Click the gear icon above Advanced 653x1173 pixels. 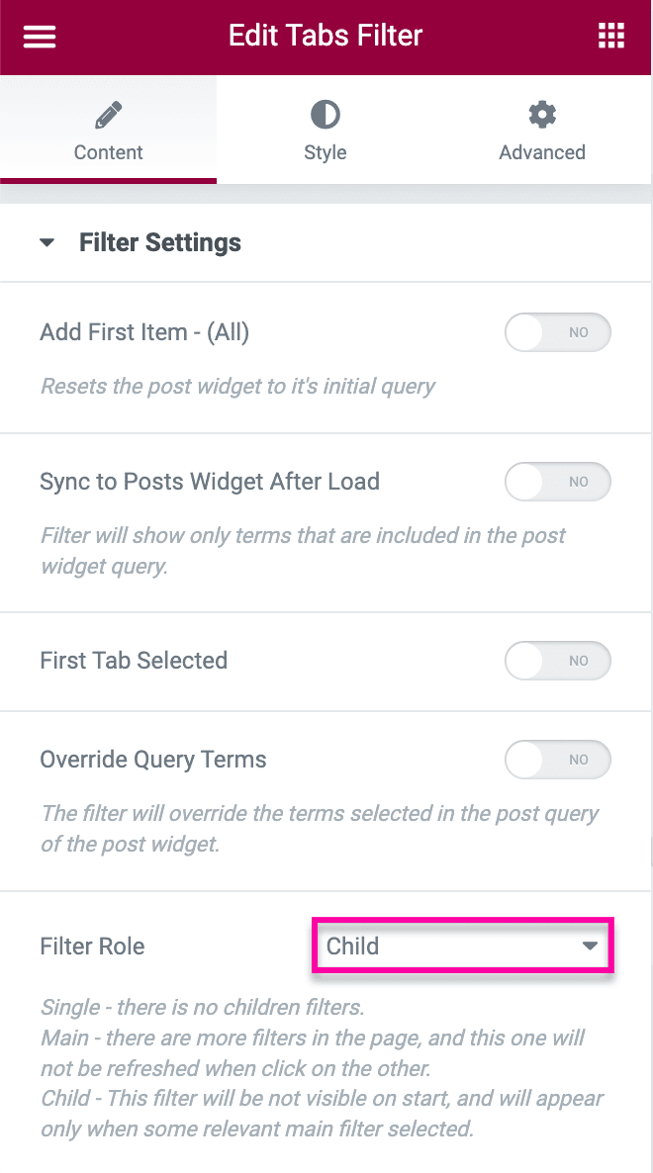point(541,115)
